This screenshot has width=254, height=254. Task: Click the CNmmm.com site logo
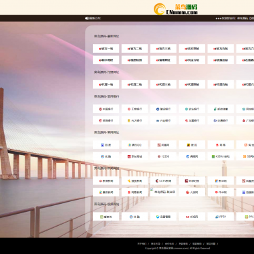click(176, 9)
